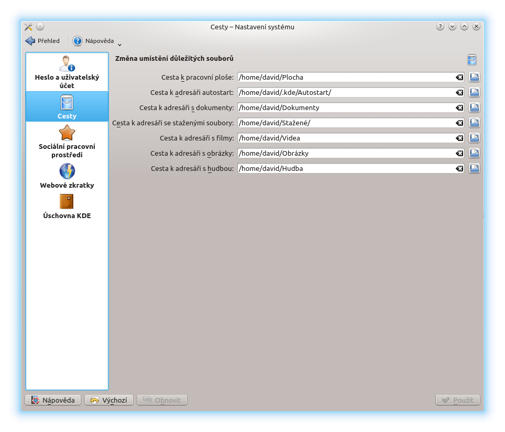Click the titlebar help question mark button
The width and height of the screenshot is (505, 432).
440,27
